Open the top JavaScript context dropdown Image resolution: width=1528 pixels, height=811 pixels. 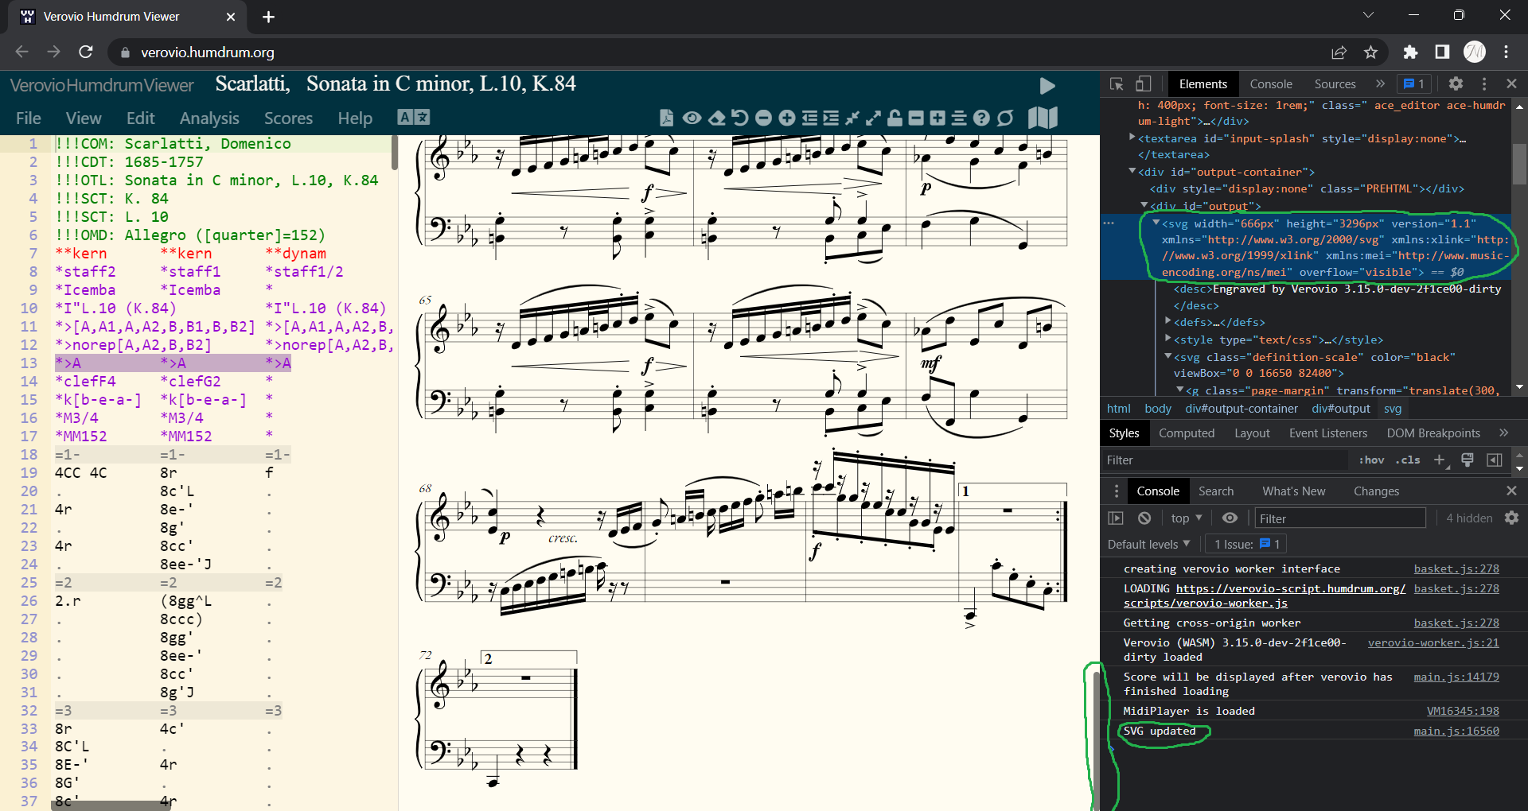tap(1186, 518)
